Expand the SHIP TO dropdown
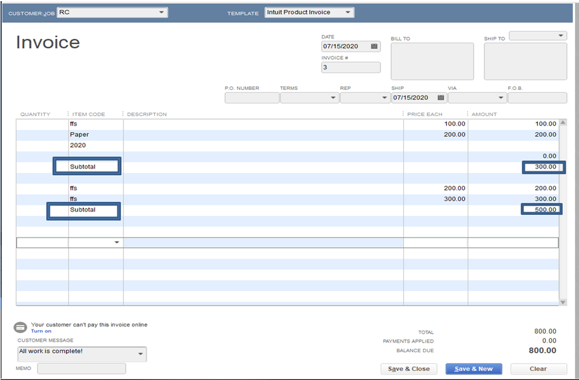The height and width of the screenshot is (380, 579). tap(560, 35)
